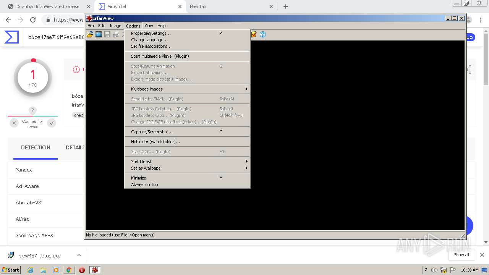Open the View menu
This screenshot has width=489, height=275.
click(149, 26)
